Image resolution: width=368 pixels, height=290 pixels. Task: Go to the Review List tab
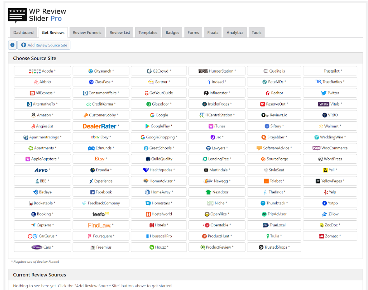point(120,33)
